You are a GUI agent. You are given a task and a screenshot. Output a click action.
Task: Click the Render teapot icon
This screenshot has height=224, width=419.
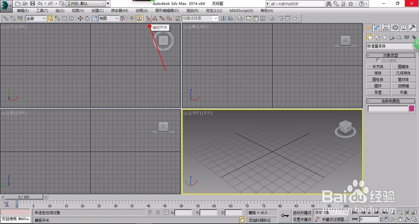(295, 18)
